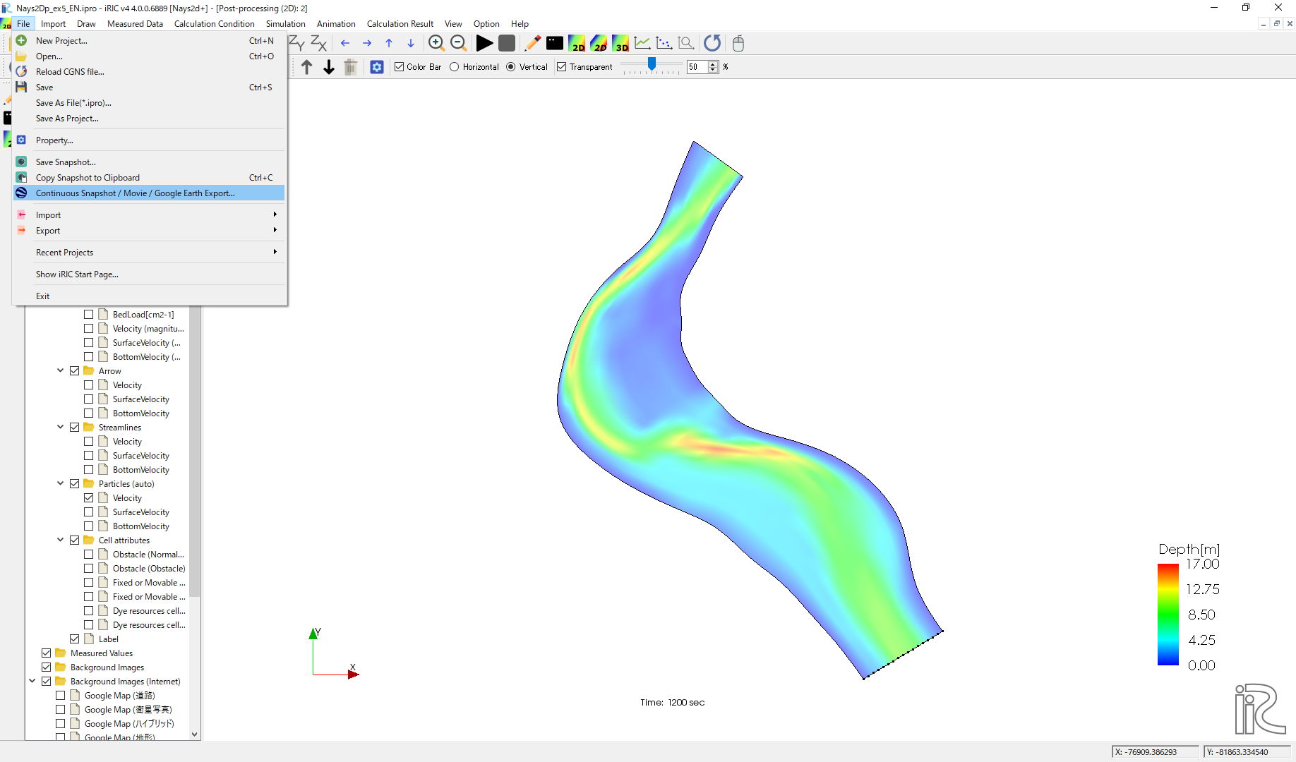Expand the Import submenu in the File menu
Image resolution: width=1296 pixels, height=762 pixels.
[149, 215]
